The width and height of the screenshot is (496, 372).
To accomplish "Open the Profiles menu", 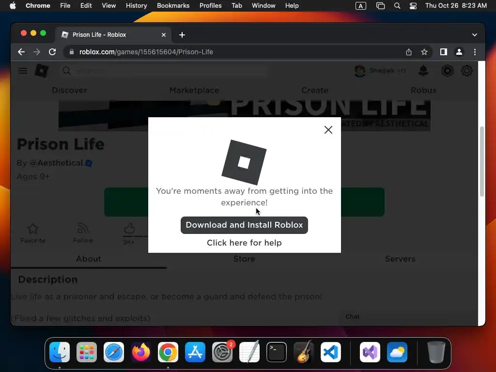I will (x=210, y=5).
